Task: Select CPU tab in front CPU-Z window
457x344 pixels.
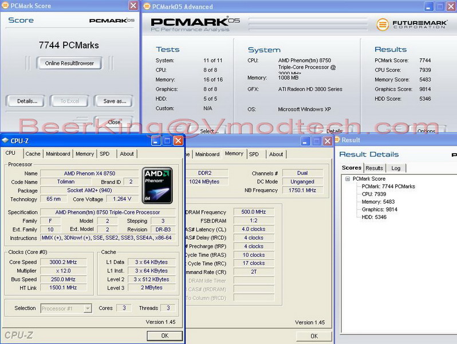Action: pyautogui.click(x=11, y=153)
